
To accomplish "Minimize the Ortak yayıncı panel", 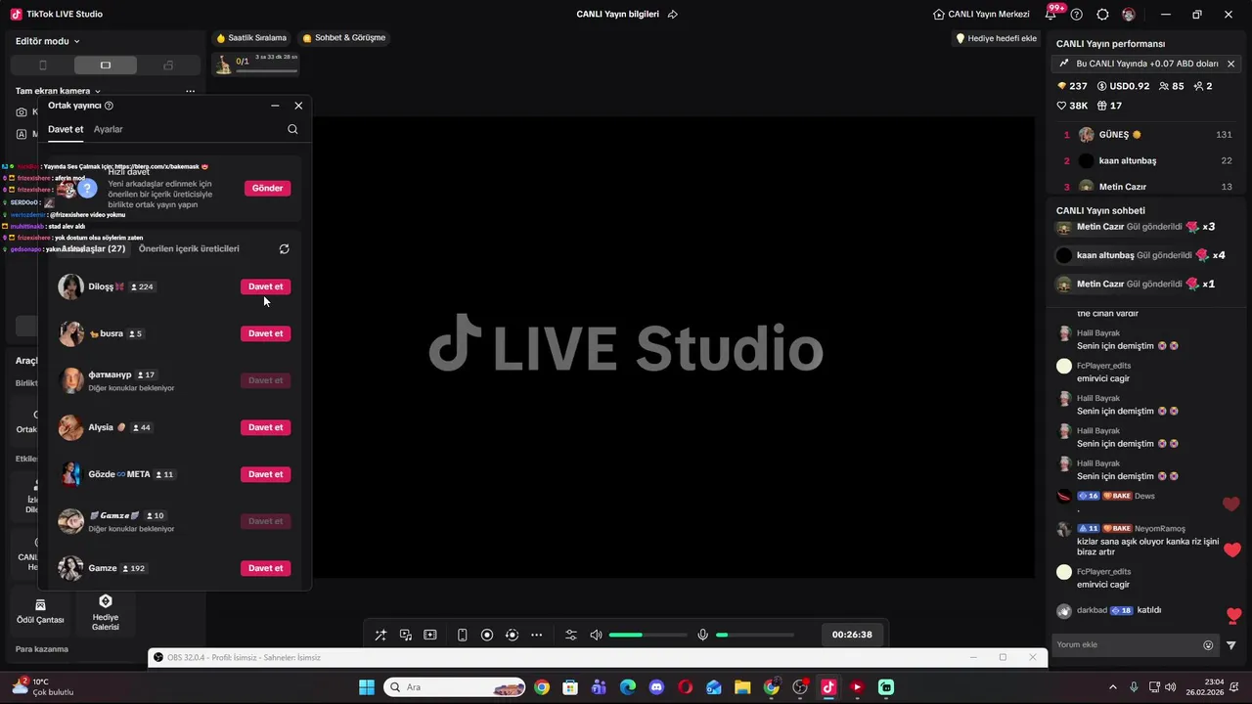I will [x=275, y=106].
